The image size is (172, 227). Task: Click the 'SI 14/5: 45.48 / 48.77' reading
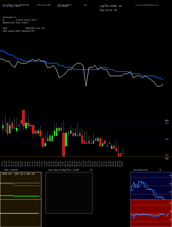point(26,20)
